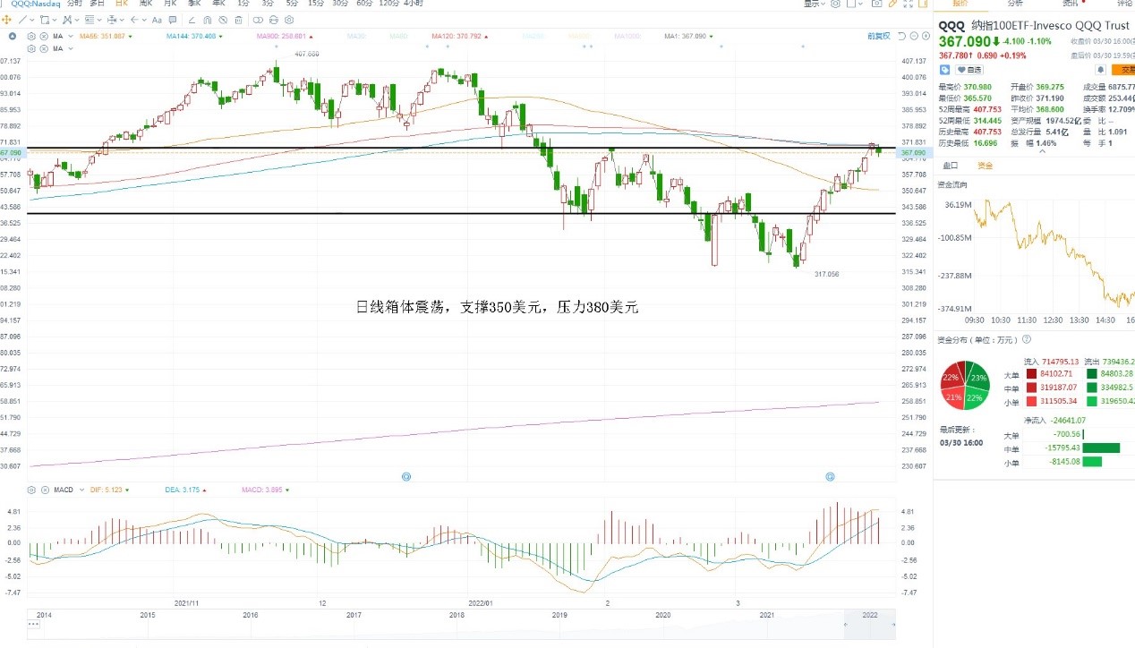The width and height of the screenshot is (1135, 648).
Task: Collapse quote details with chevron
Action: [x=1043, y=151]
